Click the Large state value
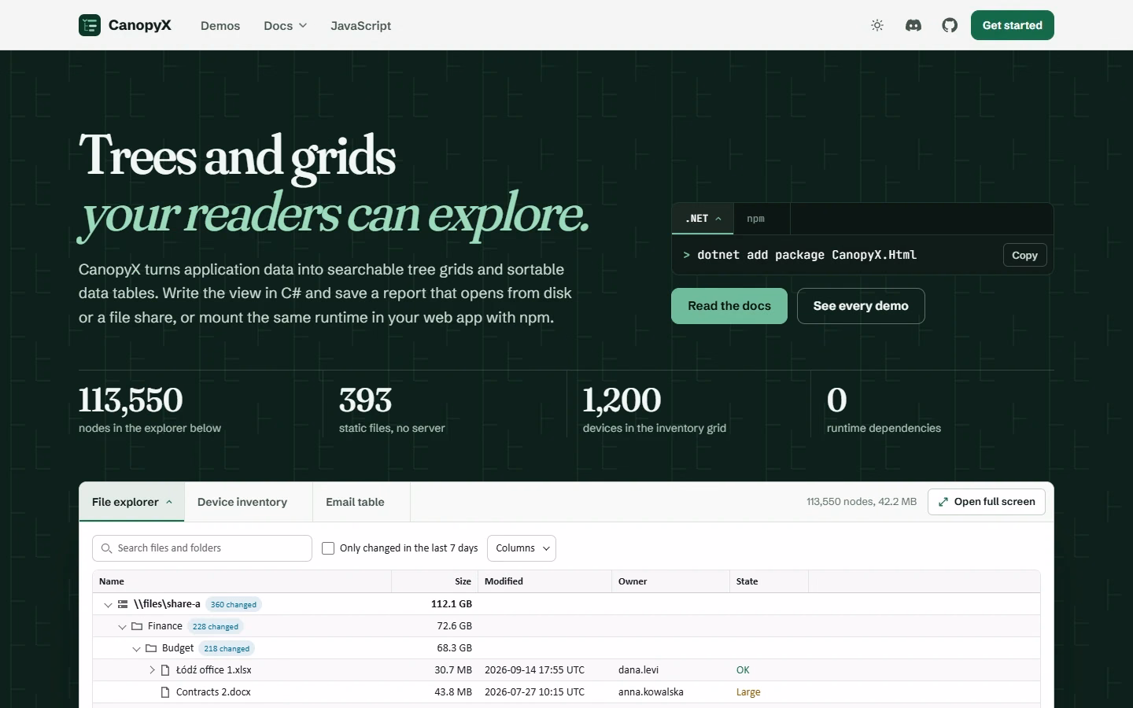Viewport: 1133px width, 708px height. [x=748, y=692]
